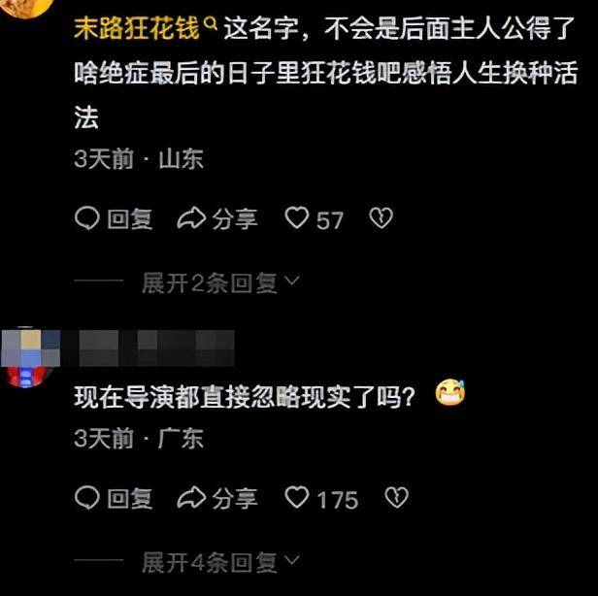This screenshot has width=598, height=596.
Task: Click the share arrow icon on the Guangdong comment
Action: (x=191, y=498)
